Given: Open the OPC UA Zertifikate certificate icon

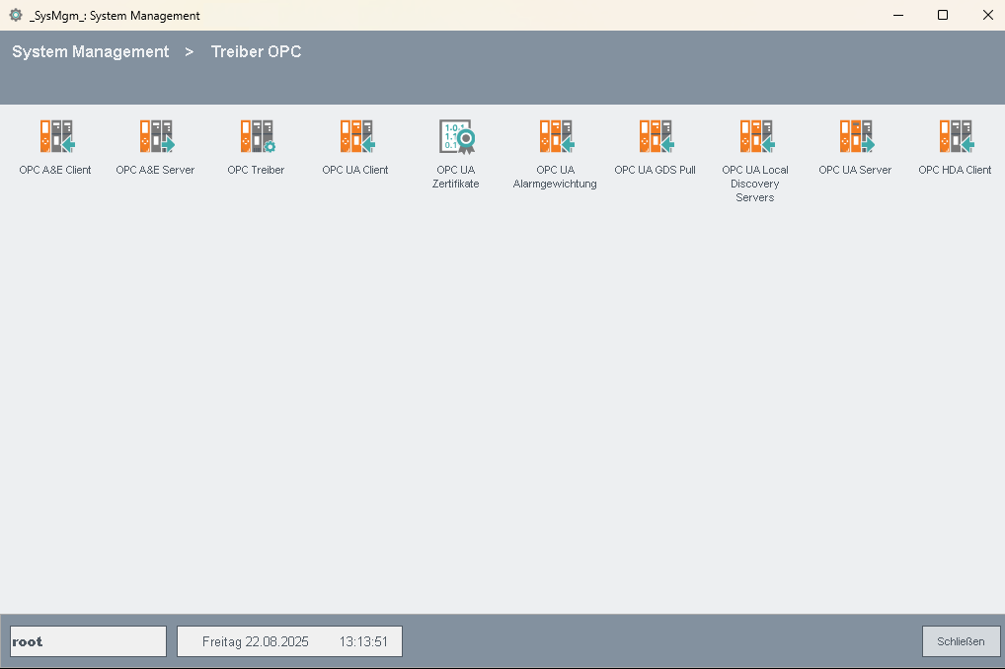Looking at the screenshot, I should [456, 137].
